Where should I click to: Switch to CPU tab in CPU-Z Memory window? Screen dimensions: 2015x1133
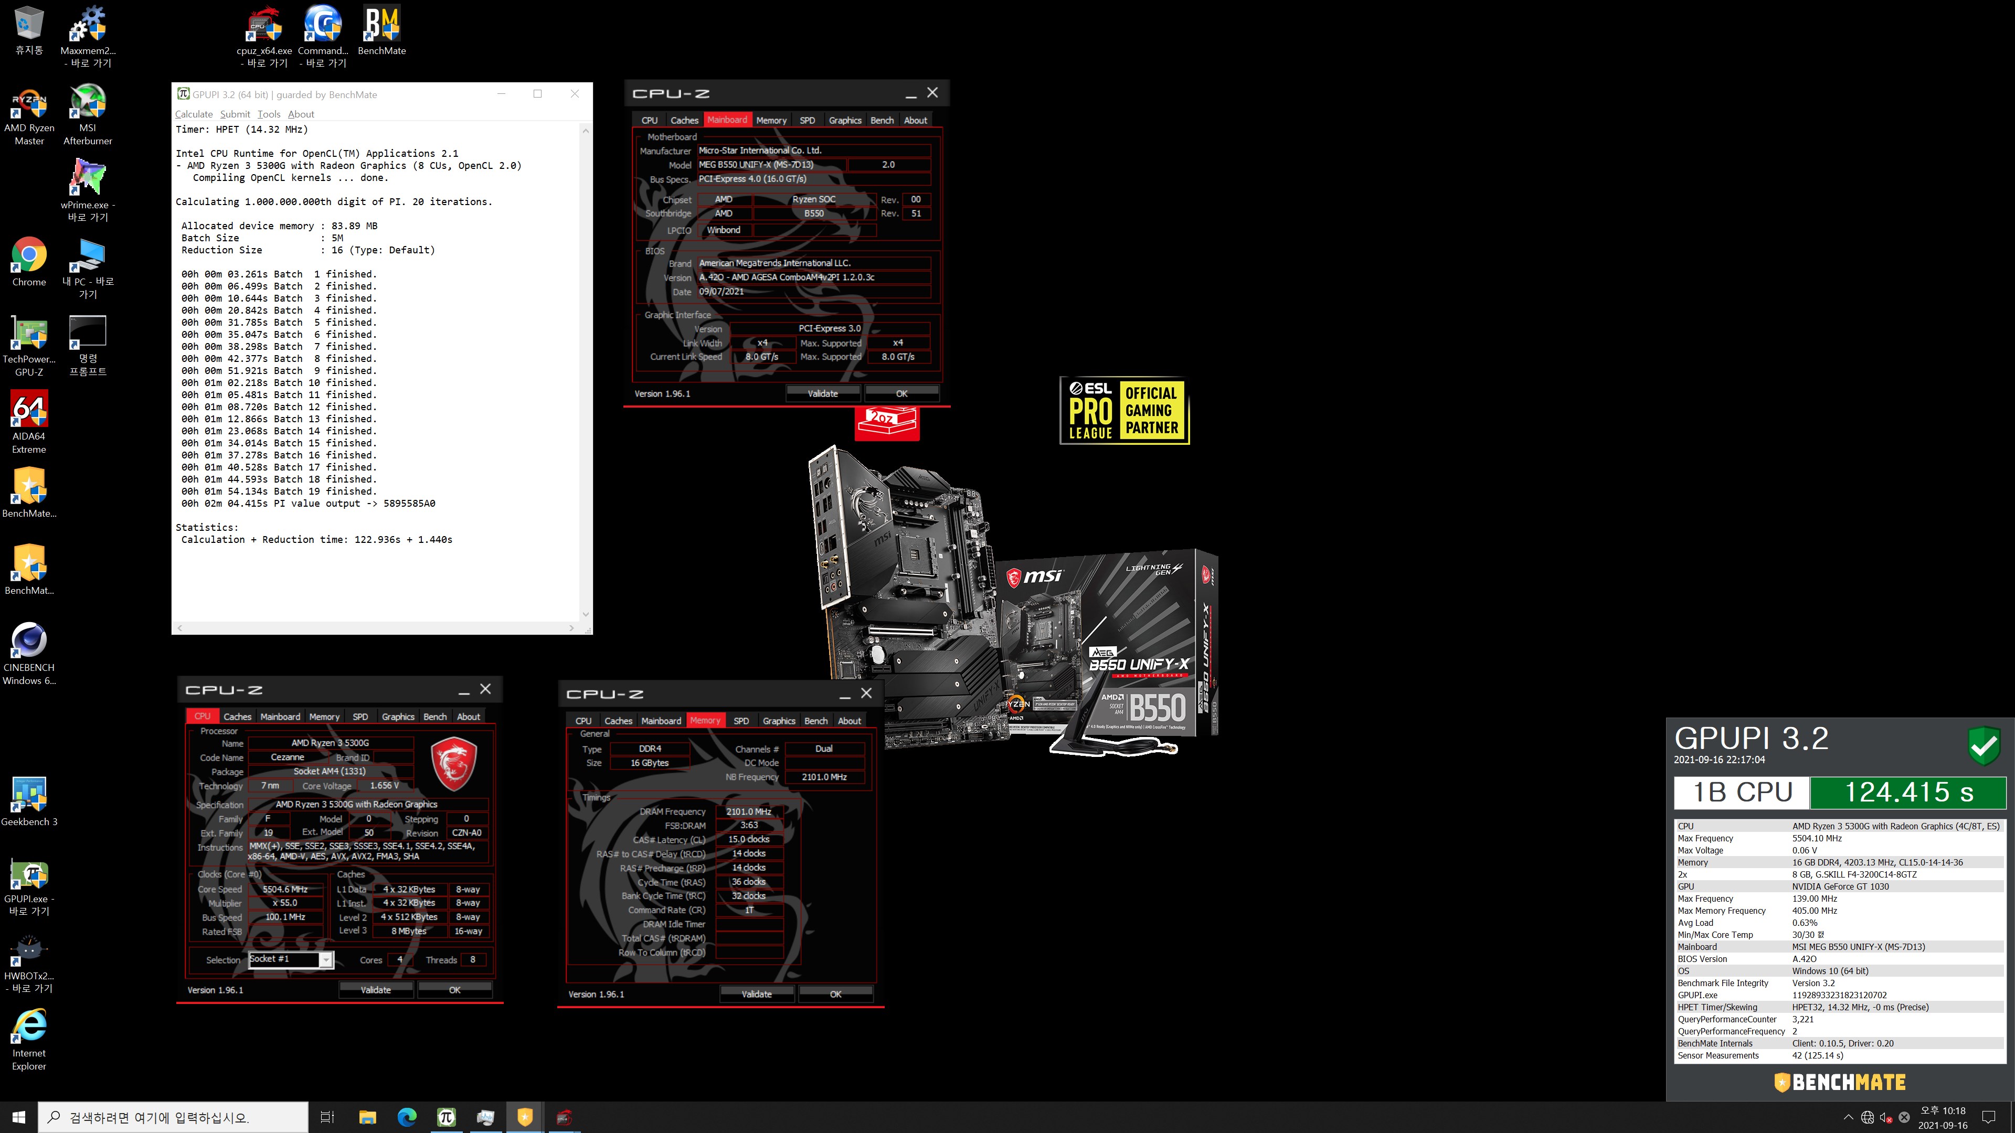tap(584, 721)
